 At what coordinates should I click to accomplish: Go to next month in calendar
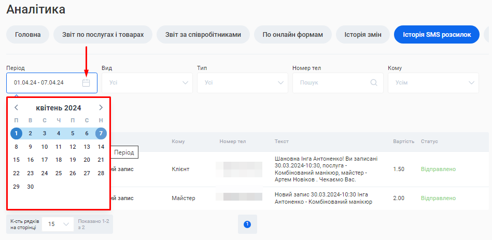101,108
